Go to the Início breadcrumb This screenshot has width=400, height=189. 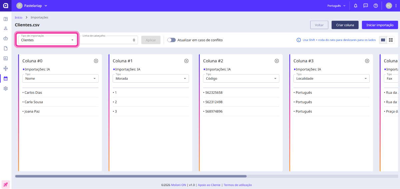19,17
